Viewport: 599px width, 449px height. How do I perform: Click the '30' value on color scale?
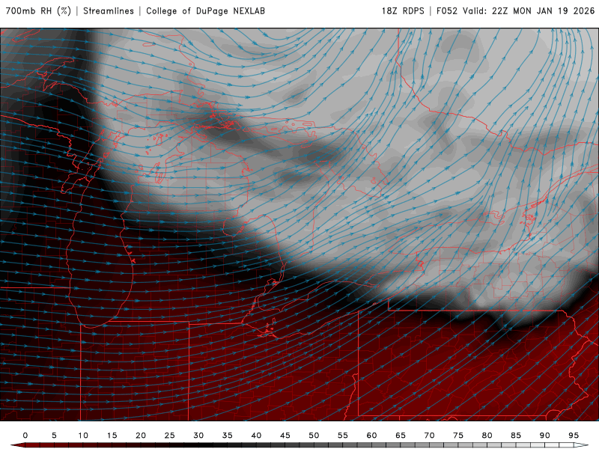click(x=198, y=436)
